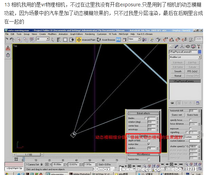Click Use Pivot Point Center icon
The height and width of the screenshot is (175, 207).
[145, 40]
